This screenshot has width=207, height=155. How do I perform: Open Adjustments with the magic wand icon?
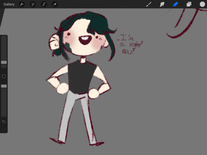tap(33, 4)
